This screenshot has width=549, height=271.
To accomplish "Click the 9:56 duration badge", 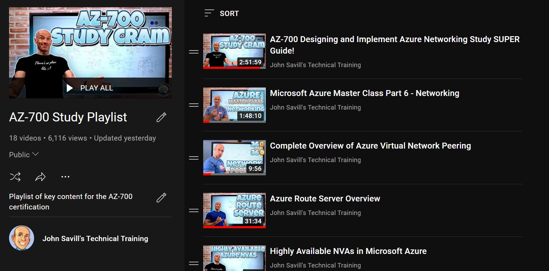I will coord(255,169).
